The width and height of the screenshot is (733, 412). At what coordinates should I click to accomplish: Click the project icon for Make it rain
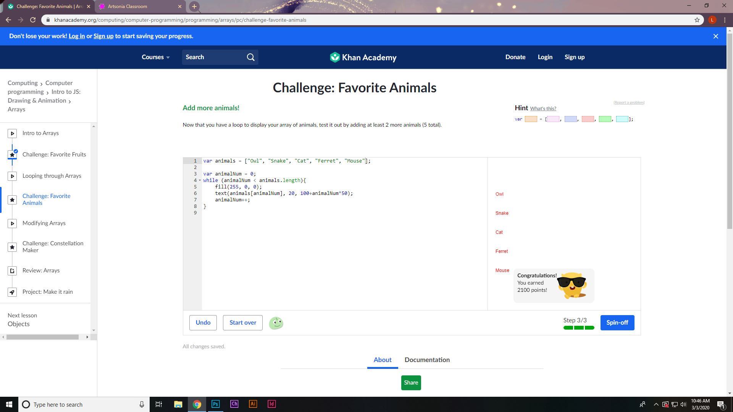[12, 292]
